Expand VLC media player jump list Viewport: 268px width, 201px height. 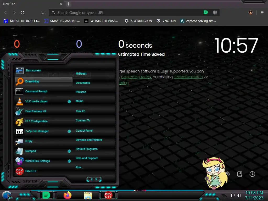[x=69, y=102]
